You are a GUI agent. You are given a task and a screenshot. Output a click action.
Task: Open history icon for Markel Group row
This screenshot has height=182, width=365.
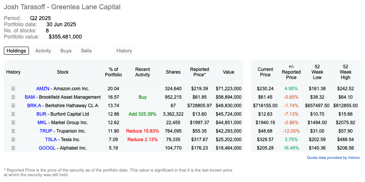coord(13,122)
